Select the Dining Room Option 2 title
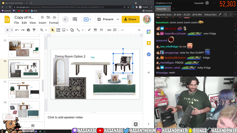The height and width of the screenshot is (133, 237). 70,57
